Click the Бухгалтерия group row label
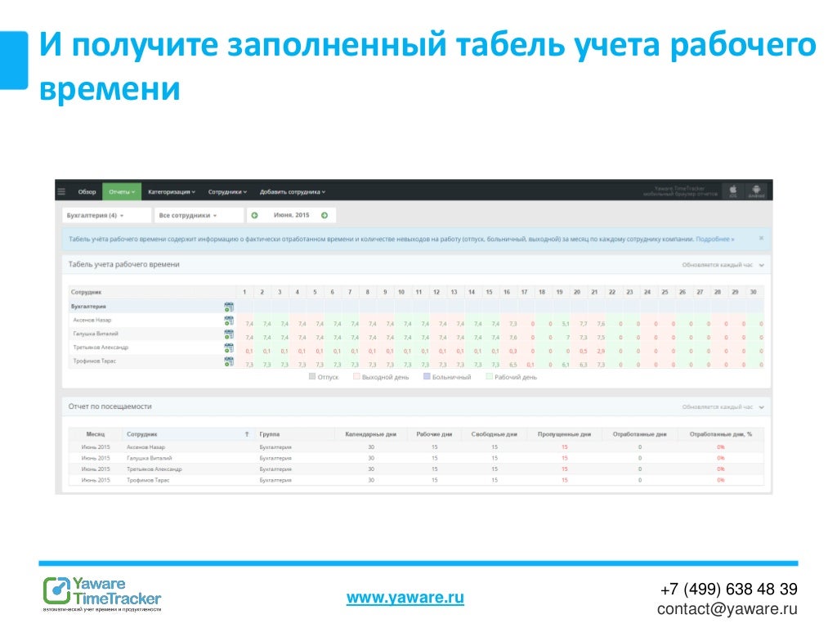This screenshot has height=628, width=837. tap(88, 307)
